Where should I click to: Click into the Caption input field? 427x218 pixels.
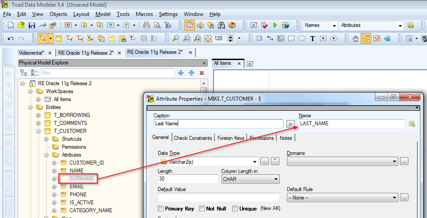[x=218, y=124]
